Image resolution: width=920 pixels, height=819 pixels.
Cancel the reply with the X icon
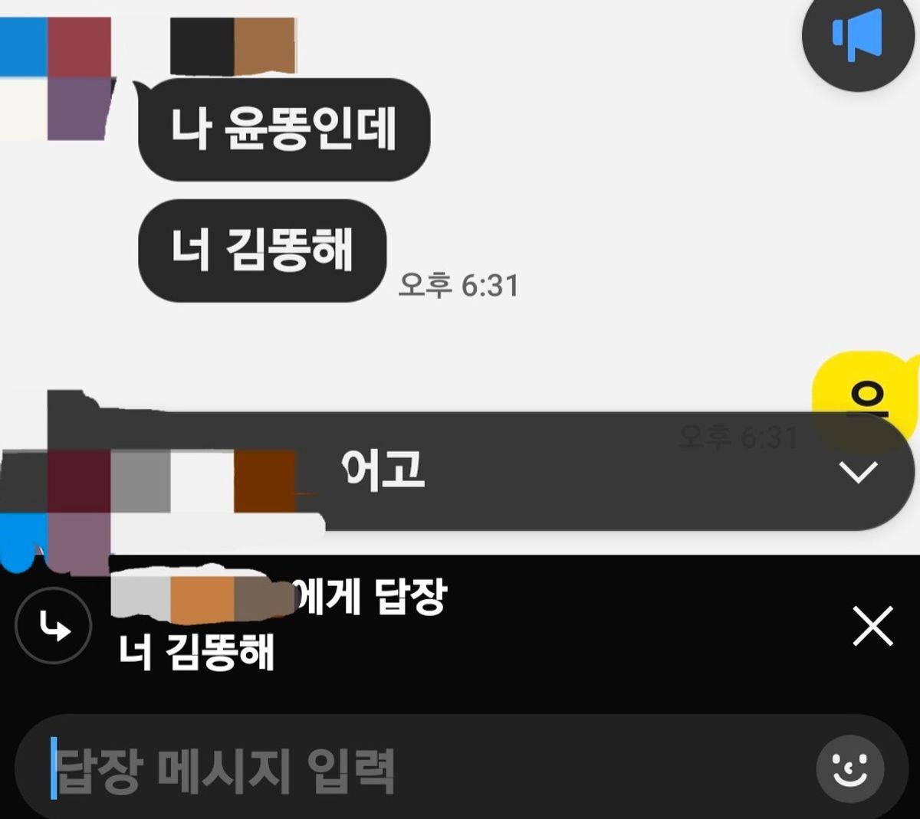(872, 626)
